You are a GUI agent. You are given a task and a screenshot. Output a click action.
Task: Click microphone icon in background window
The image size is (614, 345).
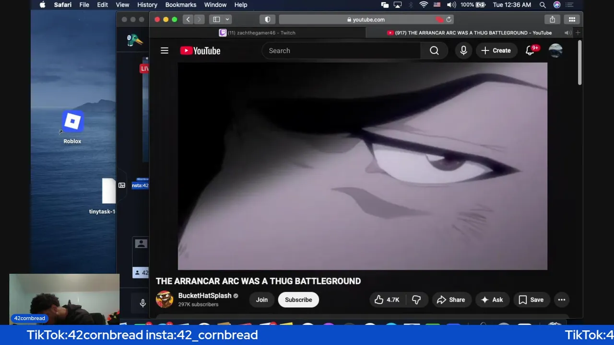(142, 303)
